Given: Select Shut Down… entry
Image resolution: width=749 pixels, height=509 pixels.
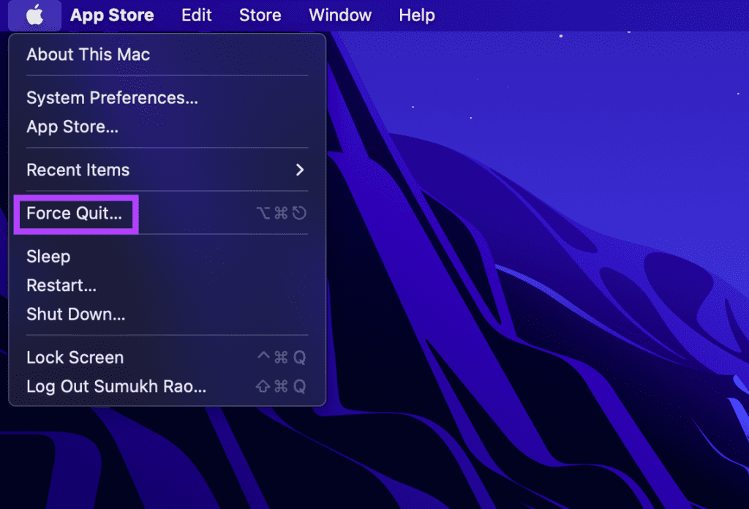Looking at the screenshot, I should [168, 314].
